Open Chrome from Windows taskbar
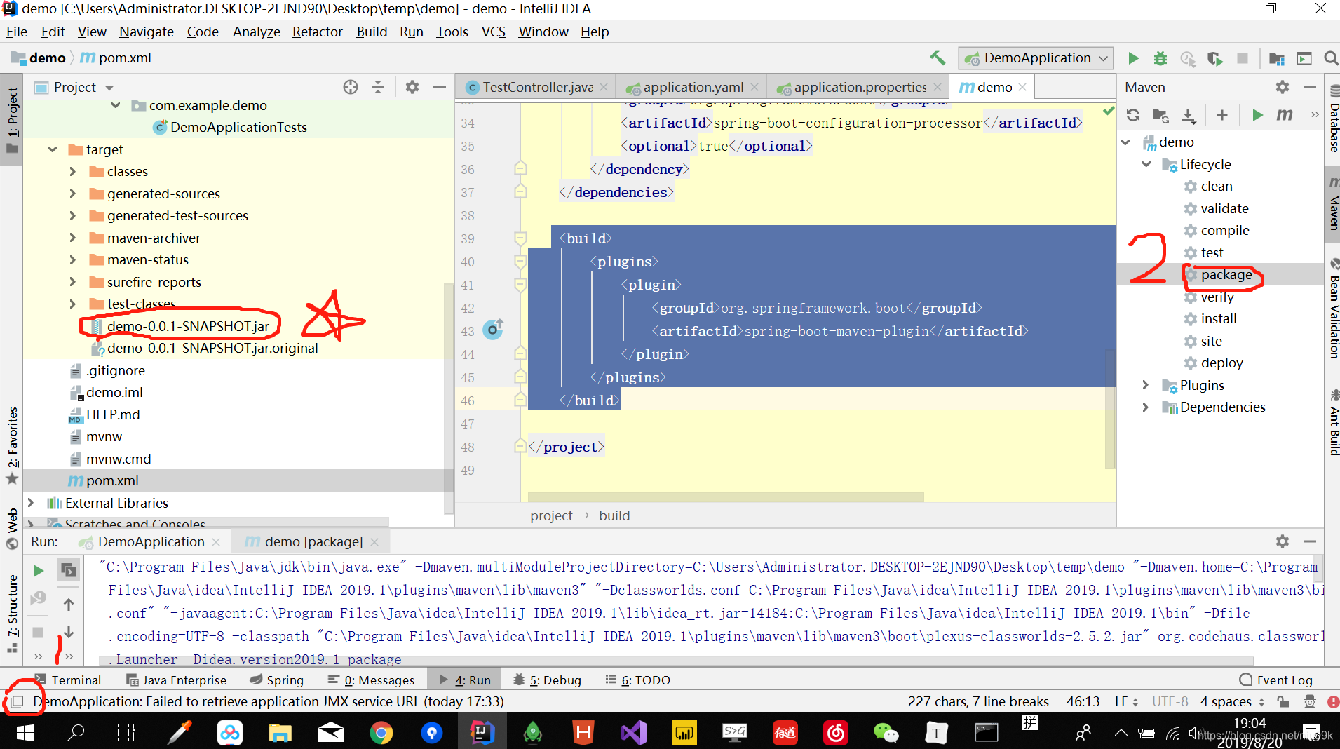This screenshot has width=1340, height=749. click(381, 733)
